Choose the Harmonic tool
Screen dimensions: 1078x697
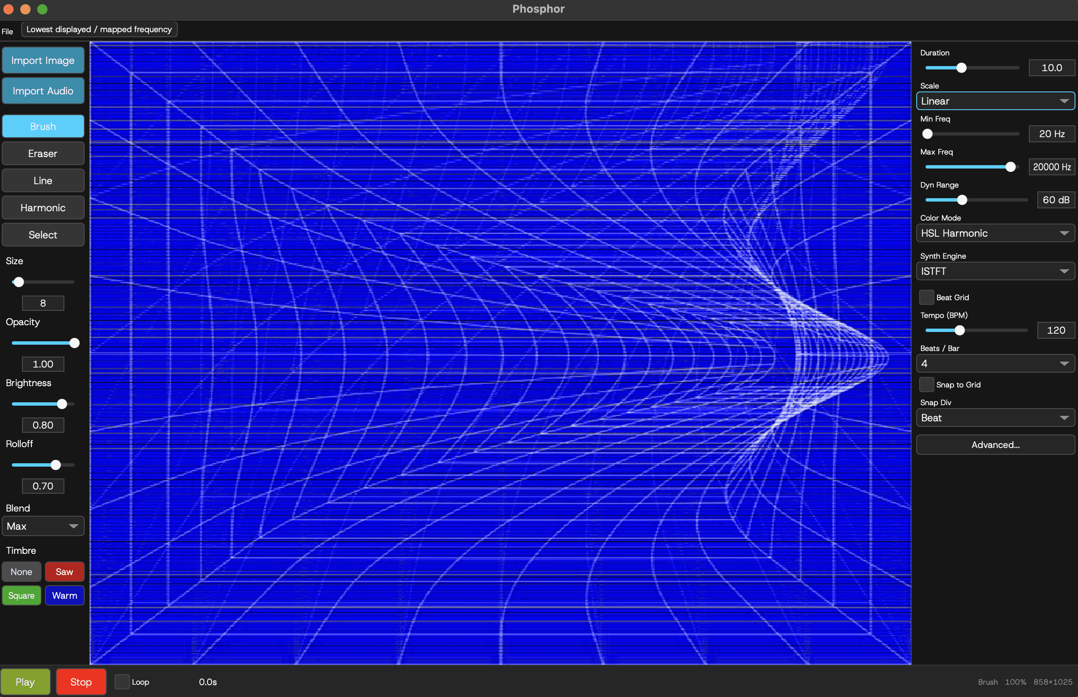pyautogui.click(x=43, y=208)
